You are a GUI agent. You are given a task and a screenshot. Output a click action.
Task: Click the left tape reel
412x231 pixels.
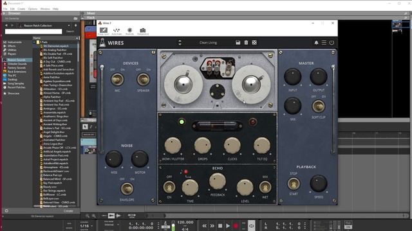coord(183,85)
